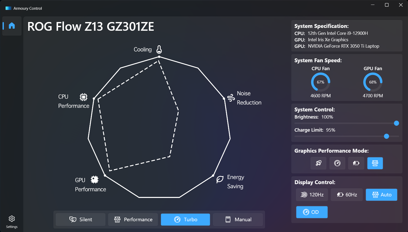Select the rocket Graphics Performance Mode

(x=318, y=163)
